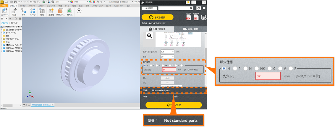Screen dimensions: 335x127
Task: Select the P radio button in the design panel
Action: pyautogui.click(x=151, y=66)
